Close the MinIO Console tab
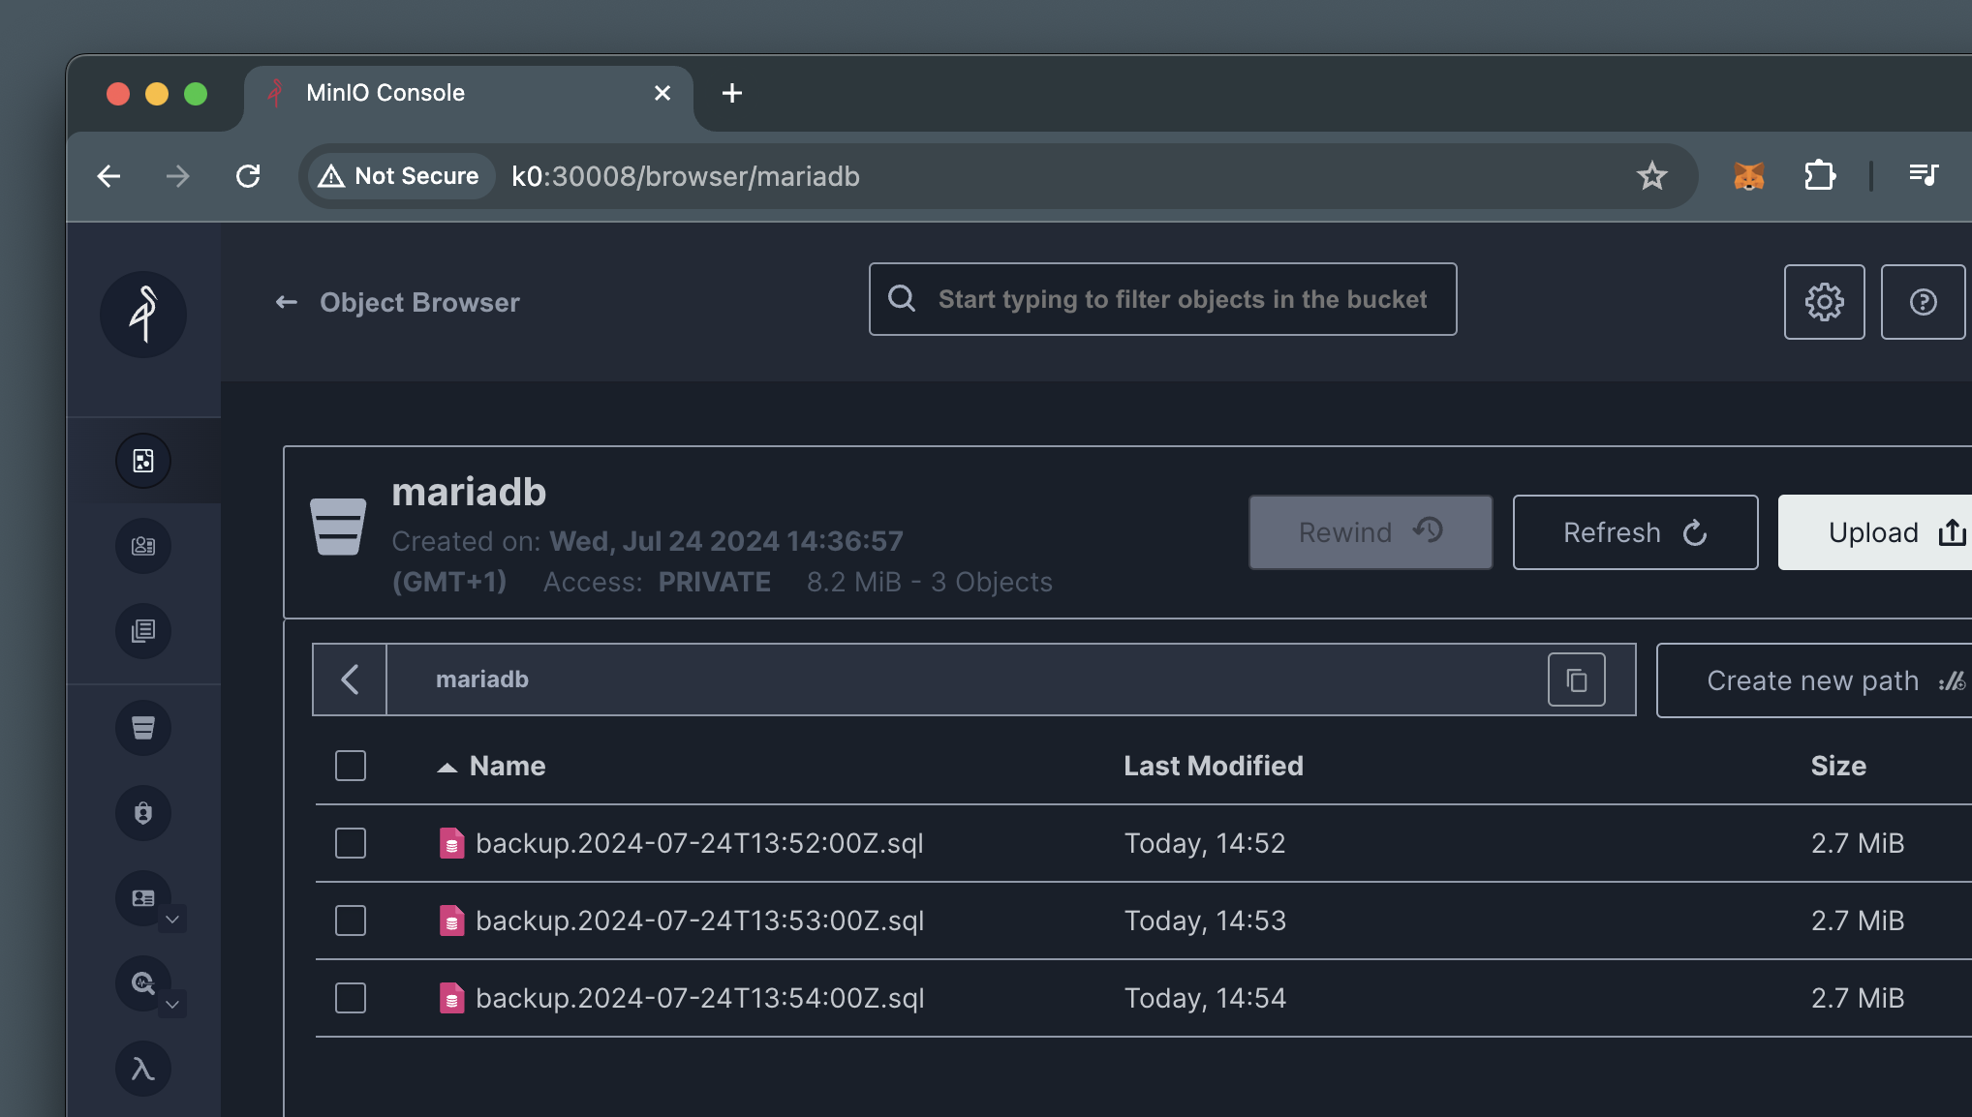The width and height of the screenshot is (1972, 1117). pos(662,93)
